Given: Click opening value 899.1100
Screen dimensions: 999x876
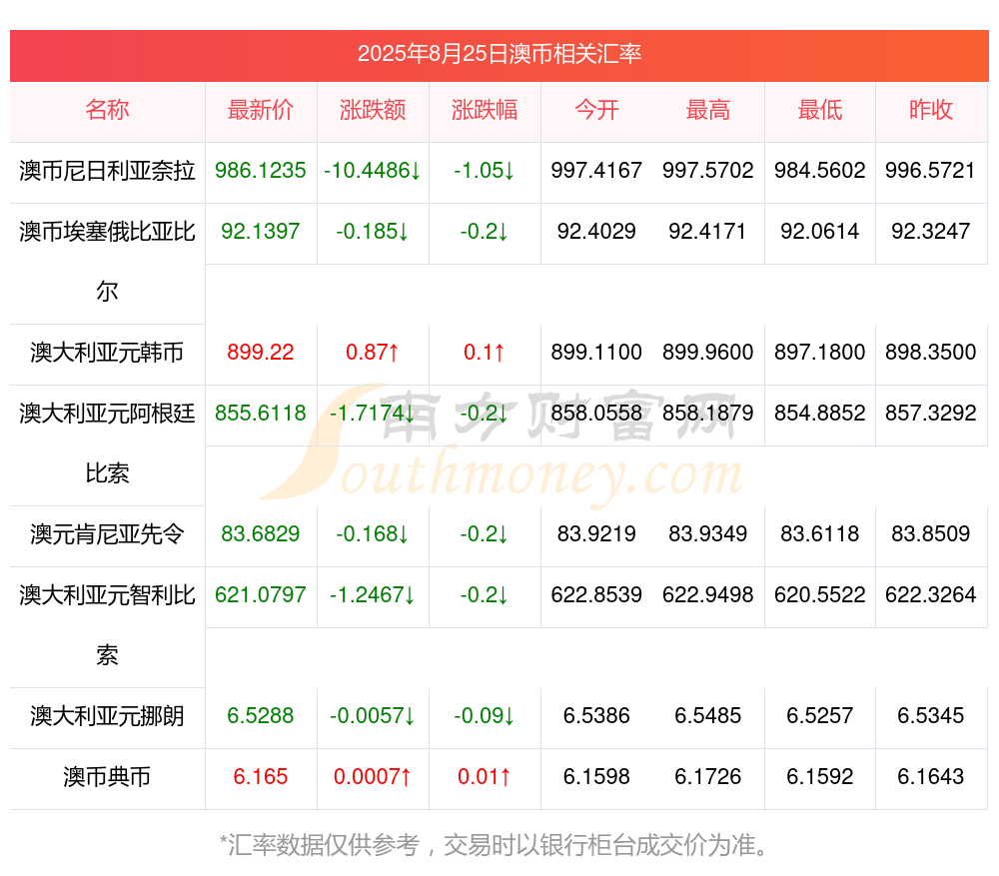Looking at the screenshot, I should [596, 353].
